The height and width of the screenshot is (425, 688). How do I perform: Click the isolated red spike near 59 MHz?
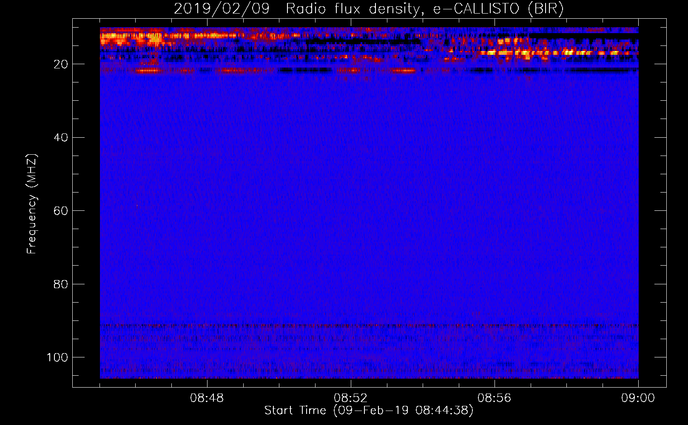coord(137,206)
